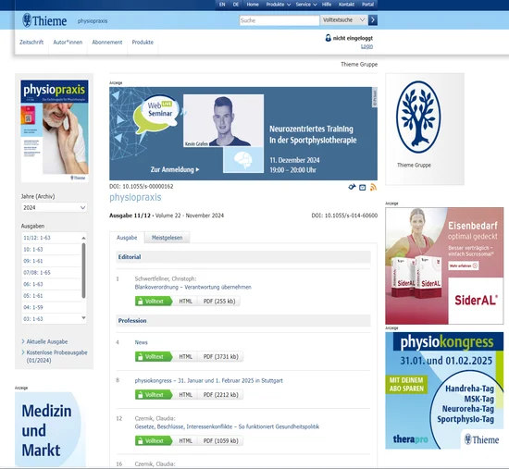Click the issue list scroll-up arrow
This screenshot has height=469, width=509.
click(83, 238)
